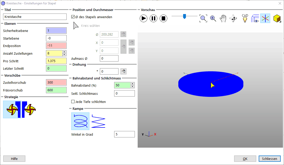Click the preview speed slider handle
The image size is (284, 165).
coord(184,16)
